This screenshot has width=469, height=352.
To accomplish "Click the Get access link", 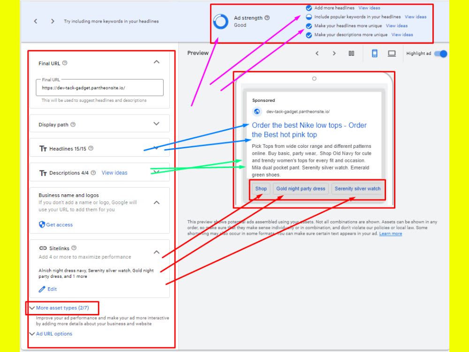I will [x=59, y=224].
